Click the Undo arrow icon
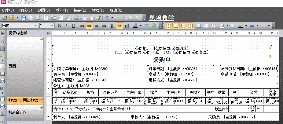Screen dimensions: 283x124 (x=106, y=18)
